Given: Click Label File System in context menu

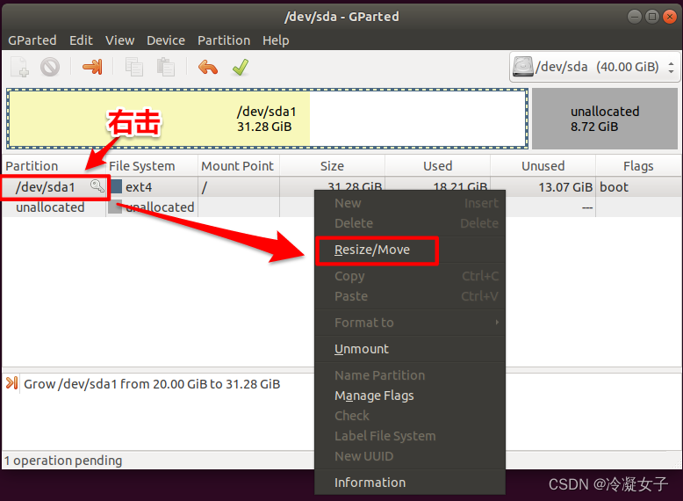Looking at the screenshot, I should 410,436.
